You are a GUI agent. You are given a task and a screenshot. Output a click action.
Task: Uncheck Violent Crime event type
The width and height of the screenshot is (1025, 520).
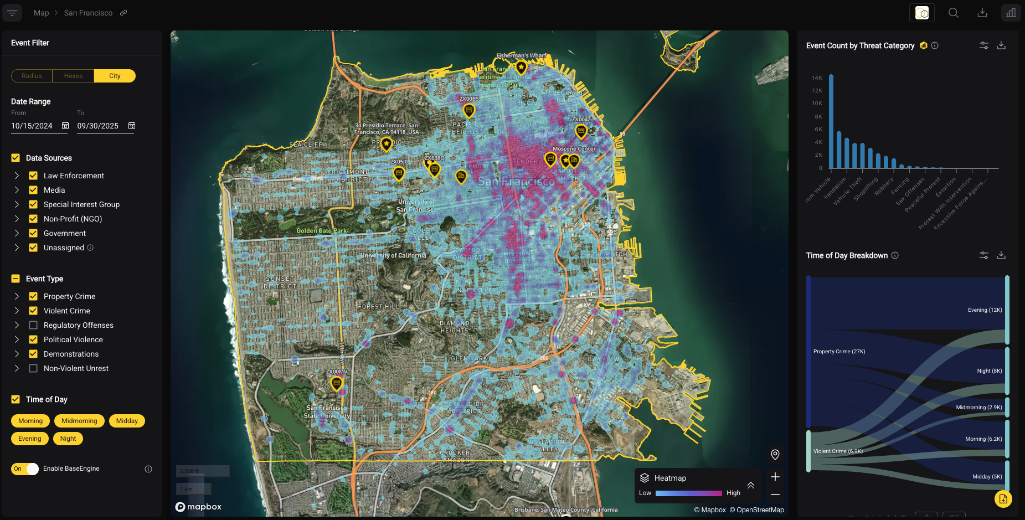pyautogui.click(x=33, y=311)
